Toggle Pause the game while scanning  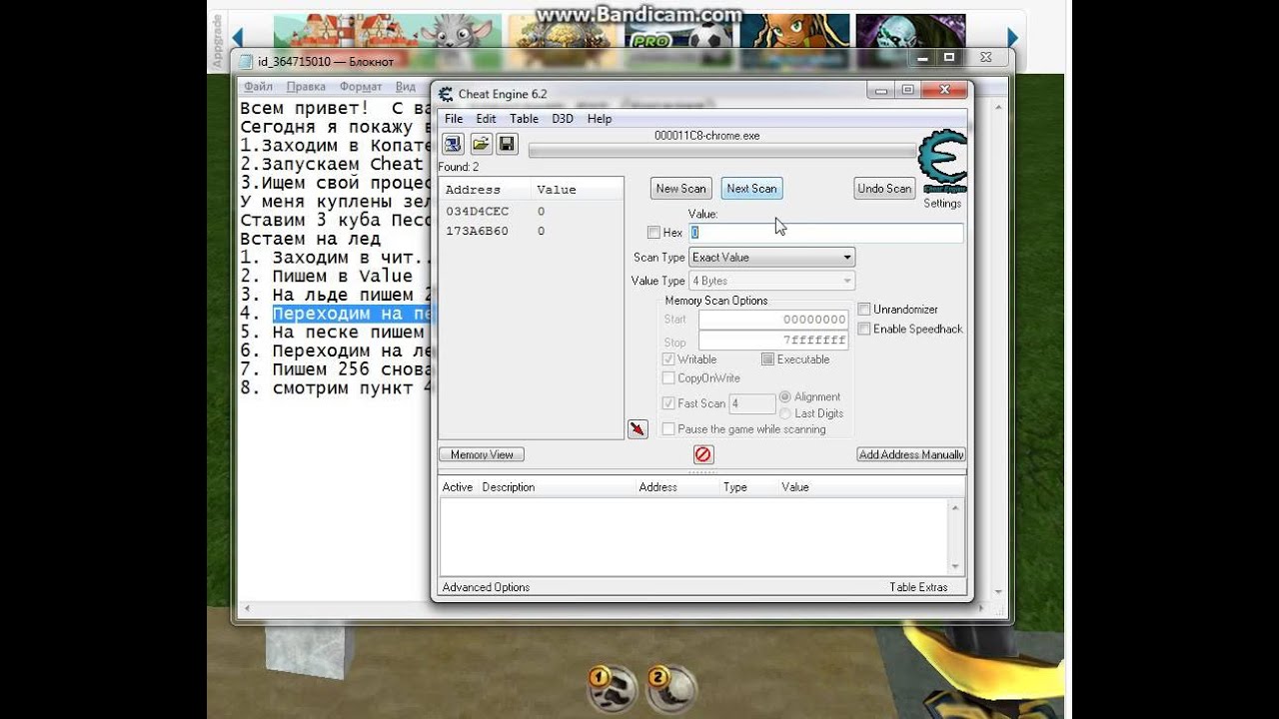668,429
